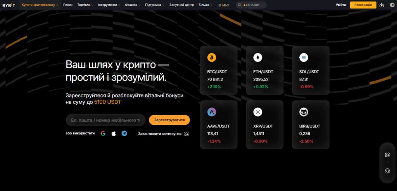Sign up with Google icon

click(x=103, y=134)
